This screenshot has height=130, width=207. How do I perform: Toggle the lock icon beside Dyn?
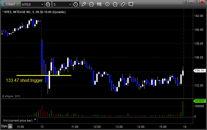[10, 126]
